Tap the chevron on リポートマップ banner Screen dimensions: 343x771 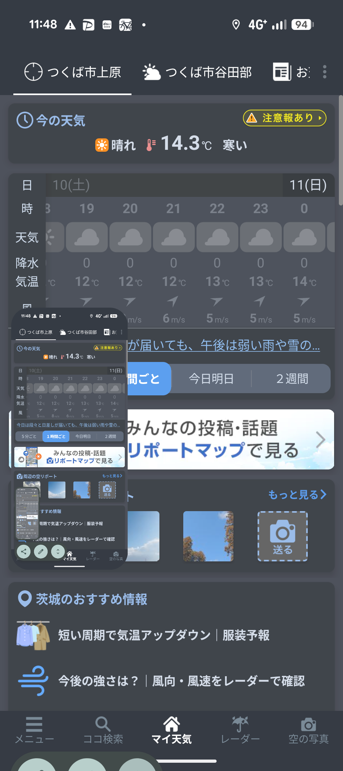tap(320, 440)
